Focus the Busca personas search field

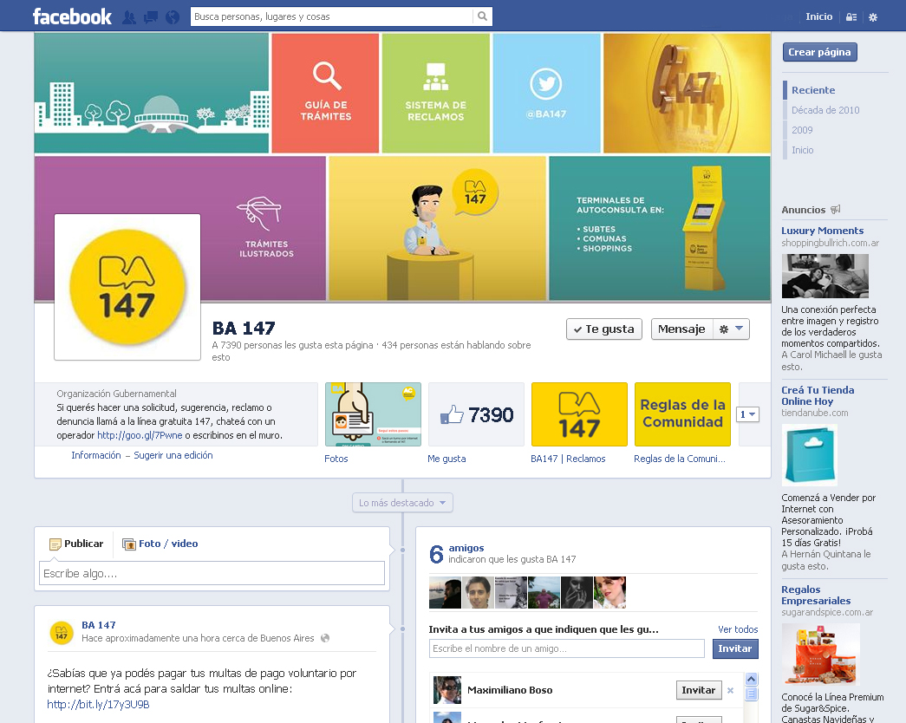point(332,16)
